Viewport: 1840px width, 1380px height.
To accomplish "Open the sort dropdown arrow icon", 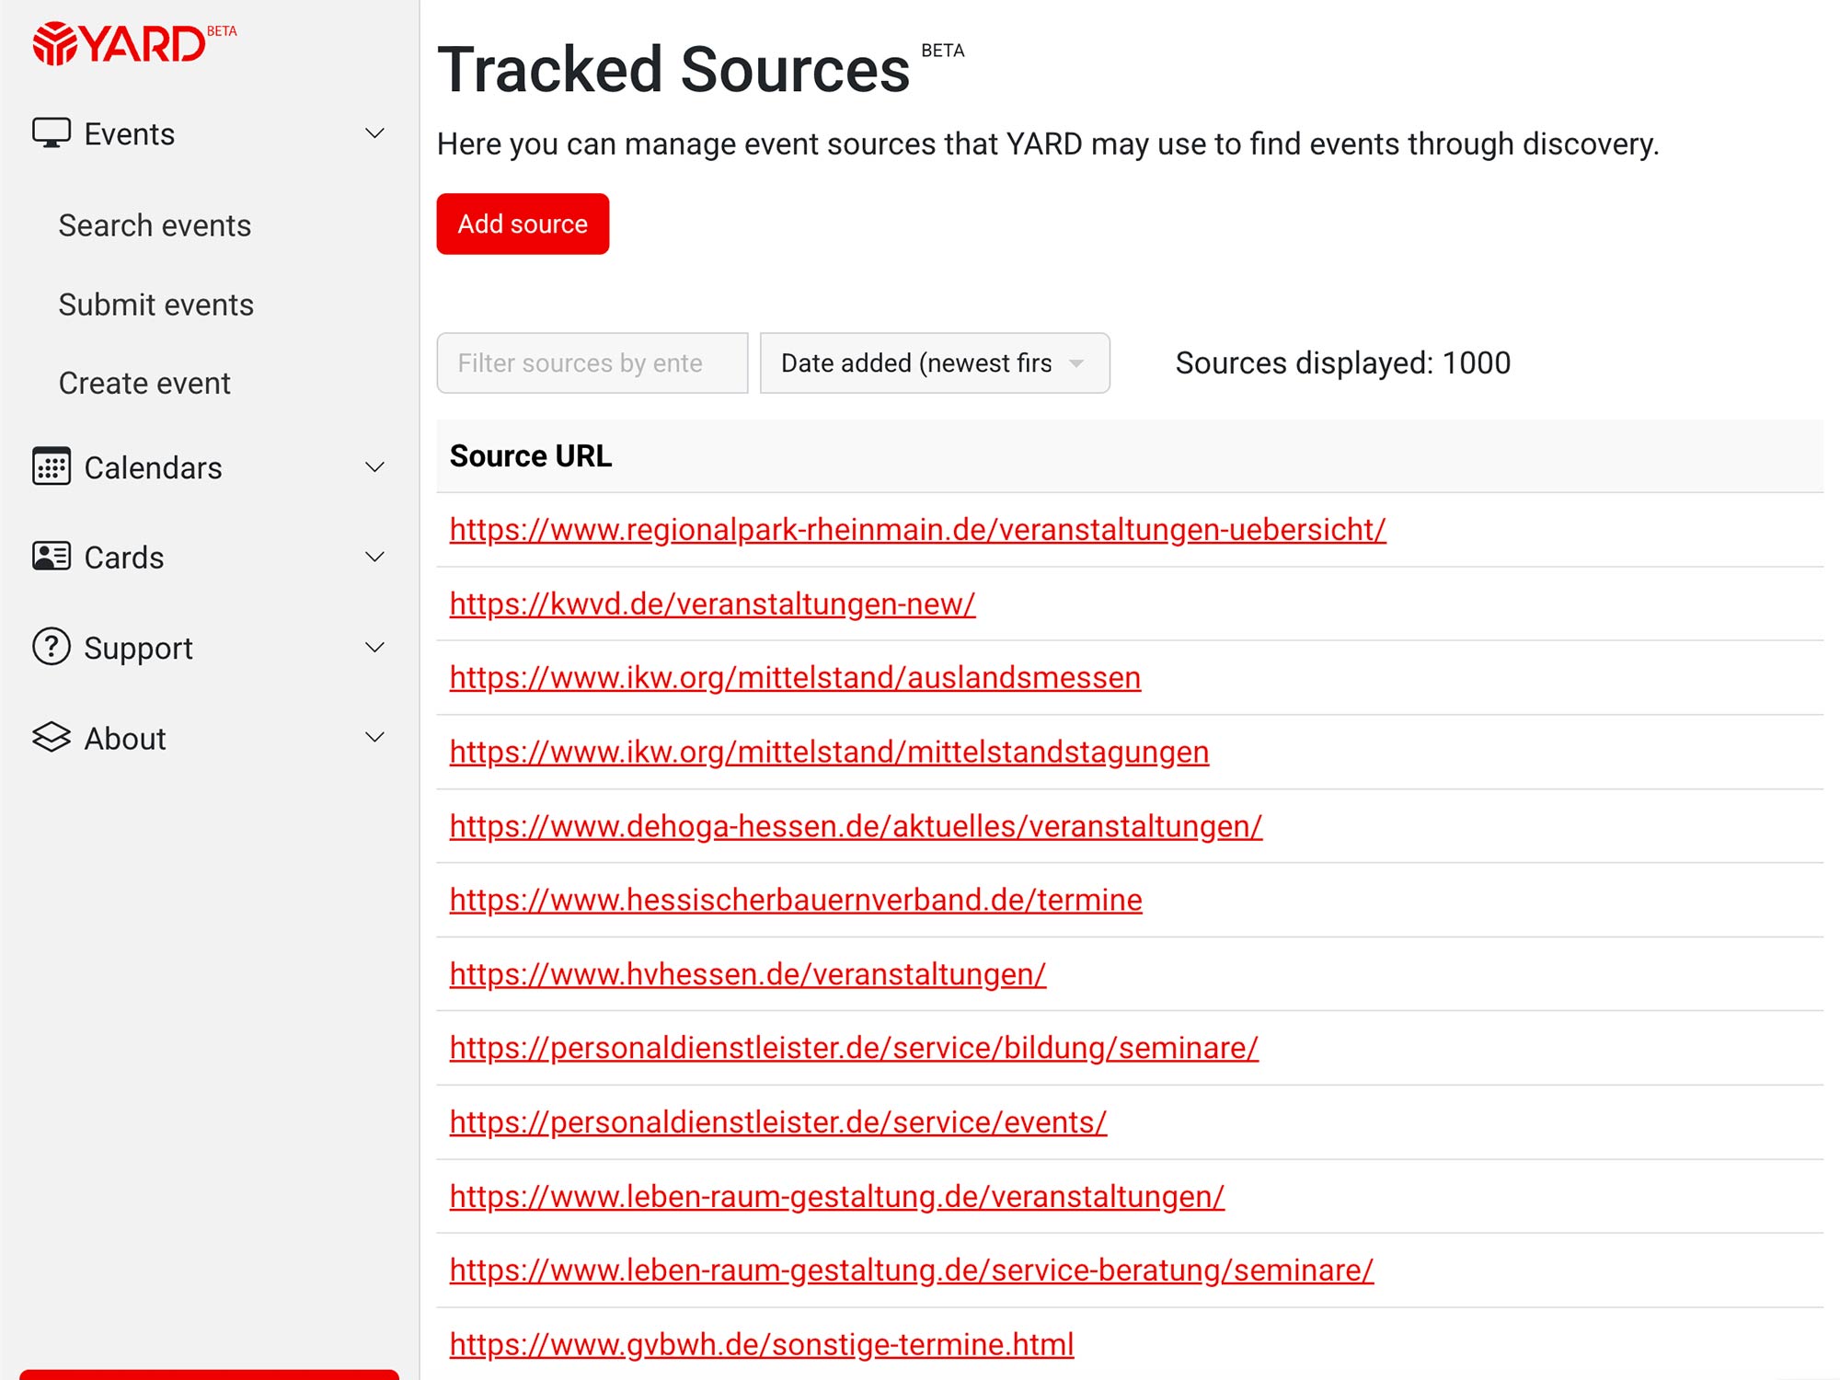I will pos(1078,362).
